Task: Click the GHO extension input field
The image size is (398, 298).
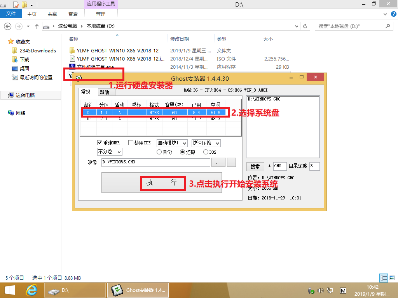Action: (280, 166)
